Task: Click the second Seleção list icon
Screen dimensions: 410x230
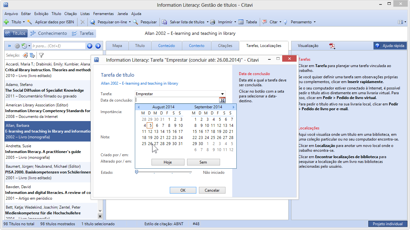Action: 32,55
